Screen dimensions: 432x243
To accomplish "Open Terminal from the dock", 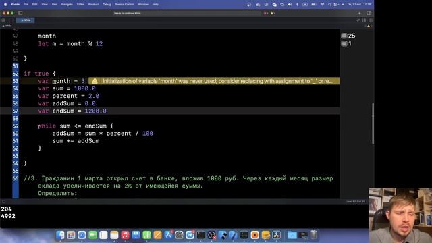I will pos(200,235).
